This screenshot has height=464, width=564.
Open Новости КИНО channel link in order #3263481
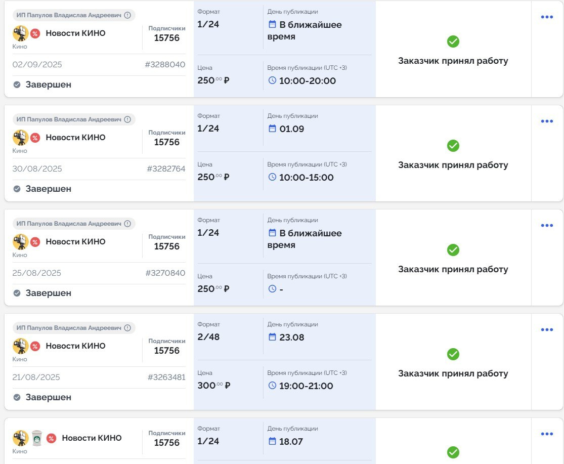75,346
